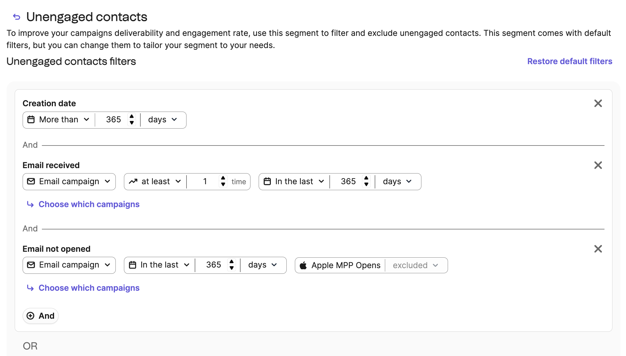Remove the Email not opened filter
626x356 pixels.
pos(598,249)
